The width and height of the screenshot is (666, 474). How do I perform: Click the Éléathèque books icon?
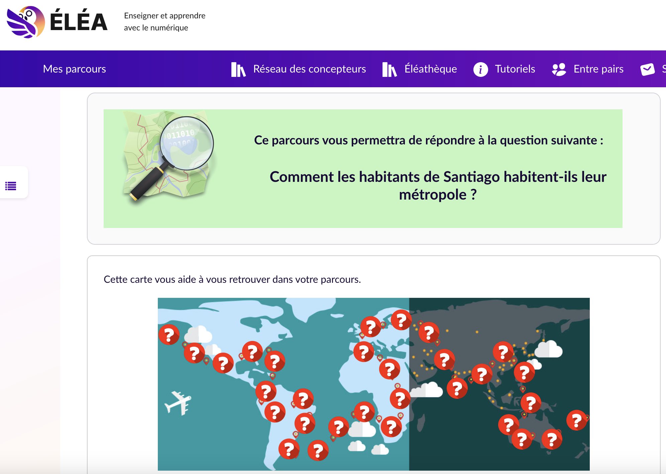pyautogui.click(x=389, y=70)
